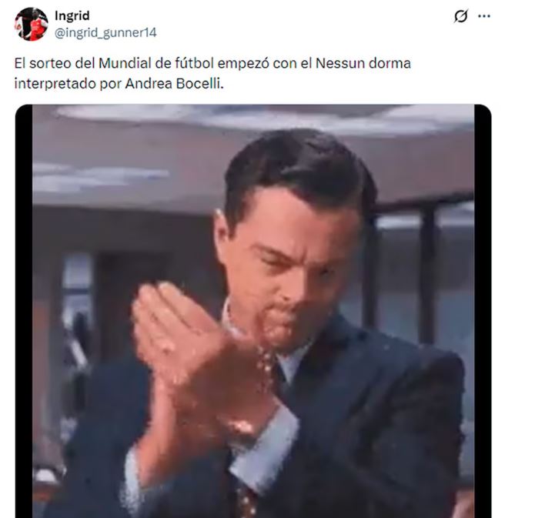Image resolution: width=535 pixels, height=518 pixels.
Task: Click the words Nessun dorma in the tweet
Action: click(363, 63)
